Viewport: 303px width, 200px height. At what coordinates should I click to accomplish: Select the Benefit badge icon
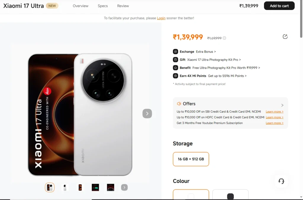pyautogui.click(x=175, y=68)
